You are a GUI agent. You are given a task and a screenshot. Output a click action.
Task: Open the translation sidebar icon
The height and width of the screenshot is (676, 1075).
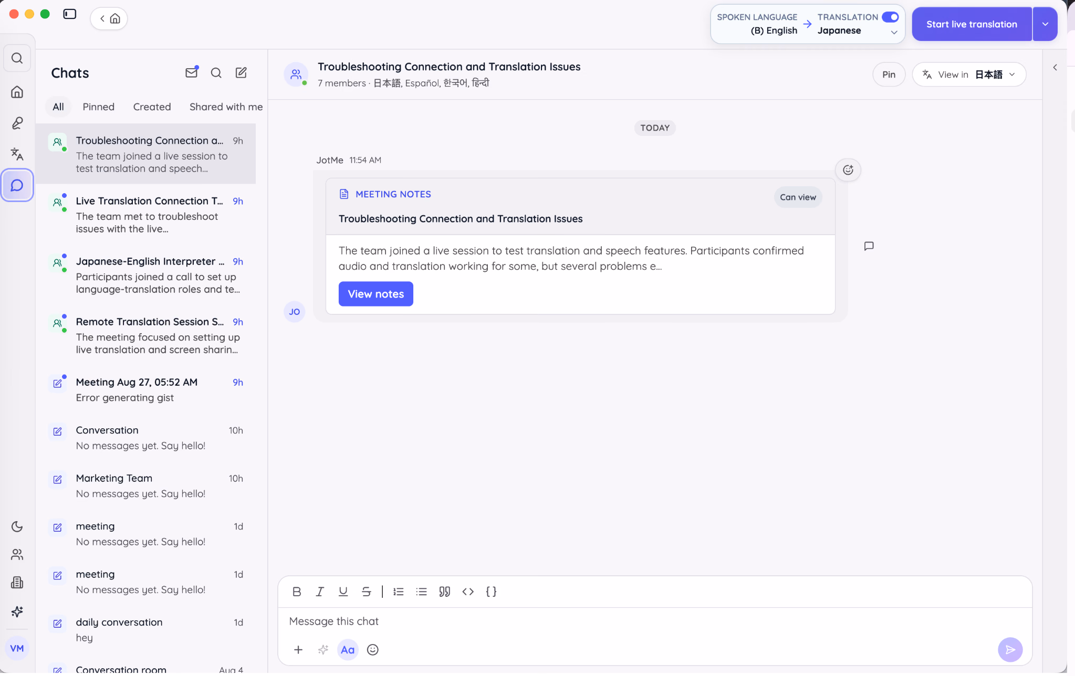click(x=17, y=154)
